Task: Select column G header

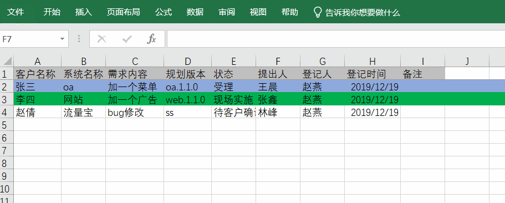Action: [x=322, y=61]
